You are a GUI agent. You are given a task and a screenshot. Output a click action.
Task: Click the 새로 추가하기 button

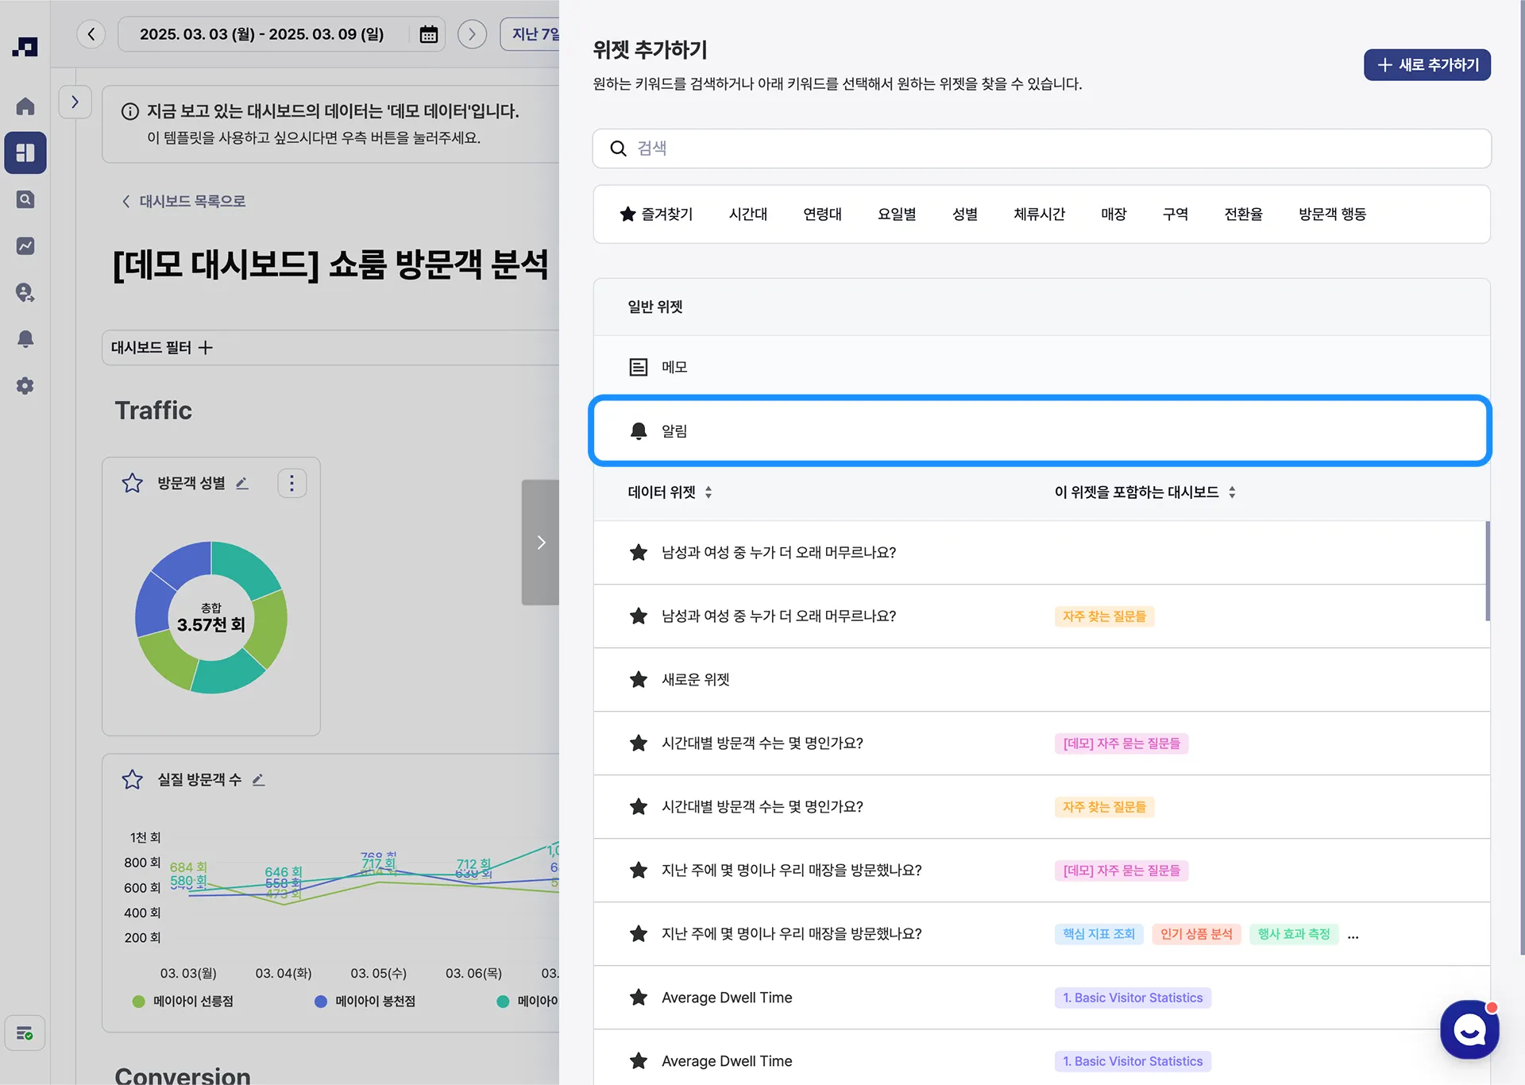pyautogui.click(x=1427, y=65)
